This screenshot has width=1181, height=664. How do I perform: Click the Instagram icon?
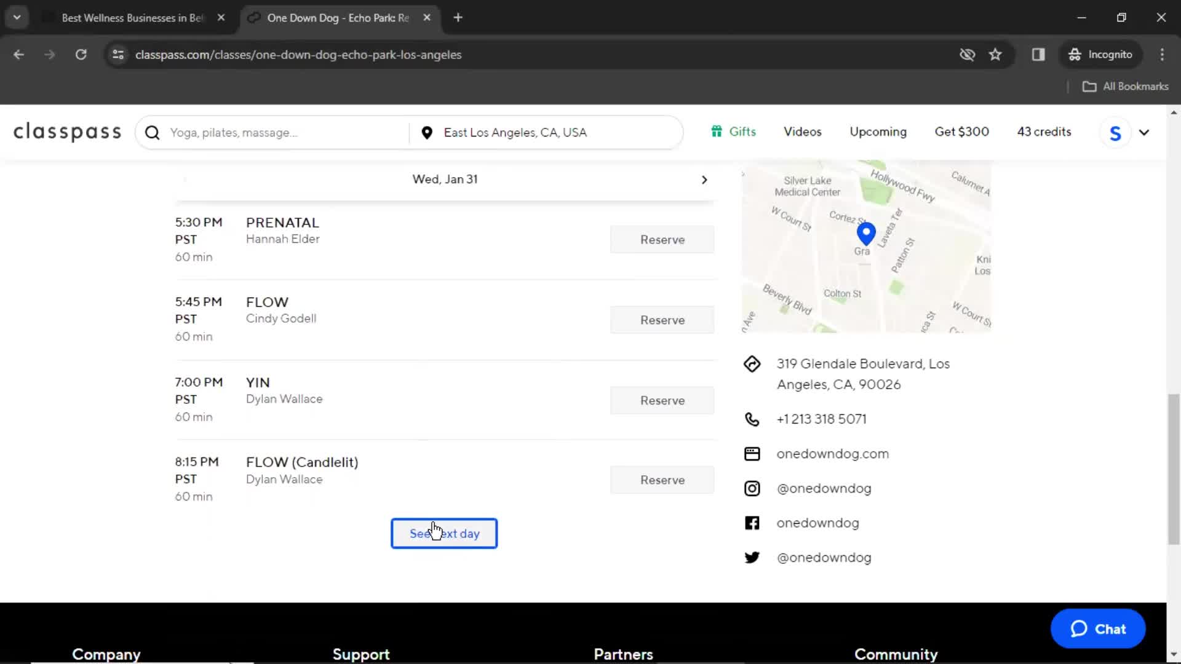pyautogui.click(x=752, y=489)
